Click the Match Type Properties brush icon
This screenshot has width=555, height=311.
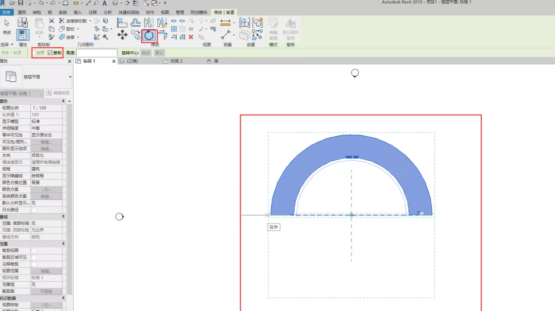tap(52, 36)
